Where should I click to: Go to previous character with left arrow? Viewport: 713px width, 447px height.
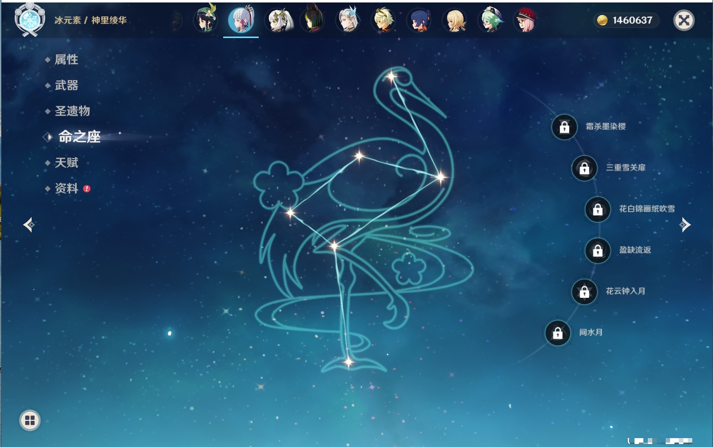(29, 225)
